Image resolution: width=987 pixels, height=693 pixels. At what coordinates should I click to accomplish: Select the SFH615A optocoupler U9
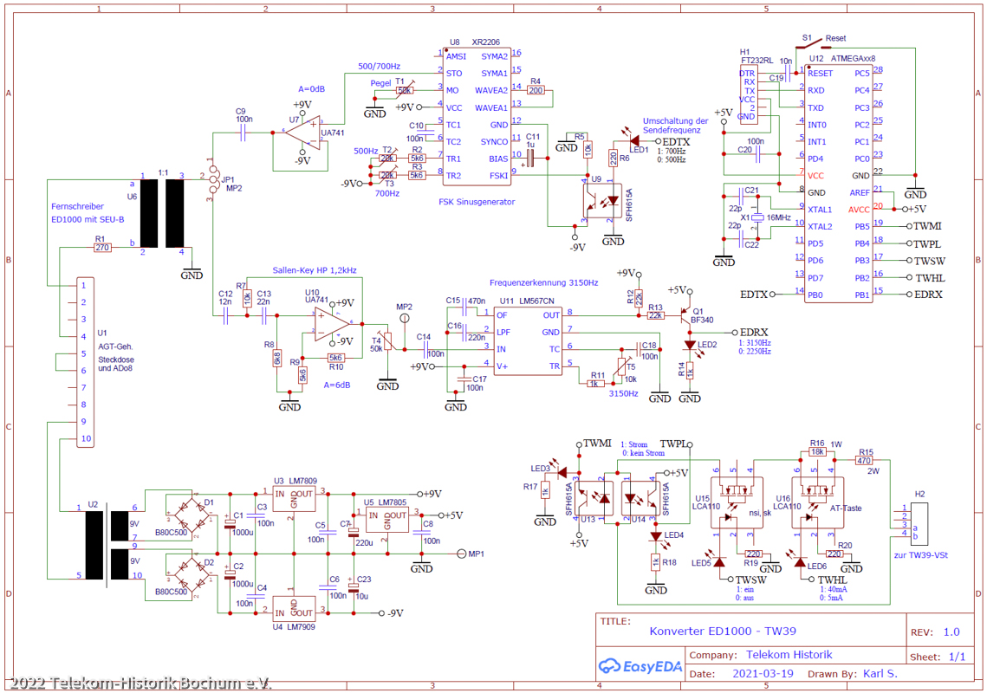pyautogui.click(x=600, y=201)
